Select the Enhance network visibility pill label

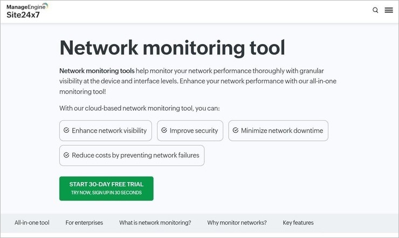[109, 131]
